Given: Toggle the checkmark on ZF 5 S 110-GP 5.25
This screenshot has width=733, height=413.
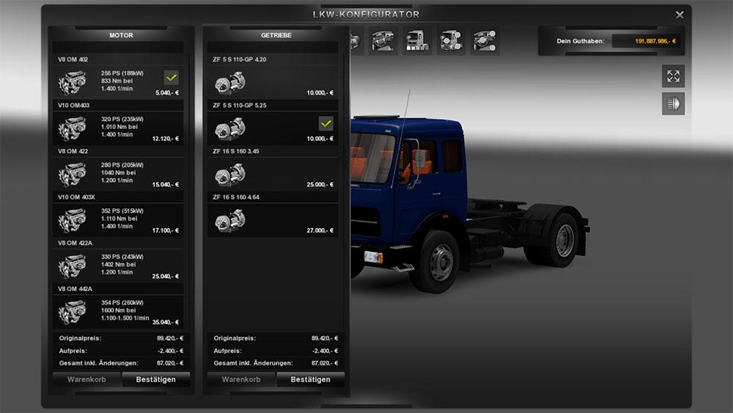Looking at the screenshot, I should 326,123.
